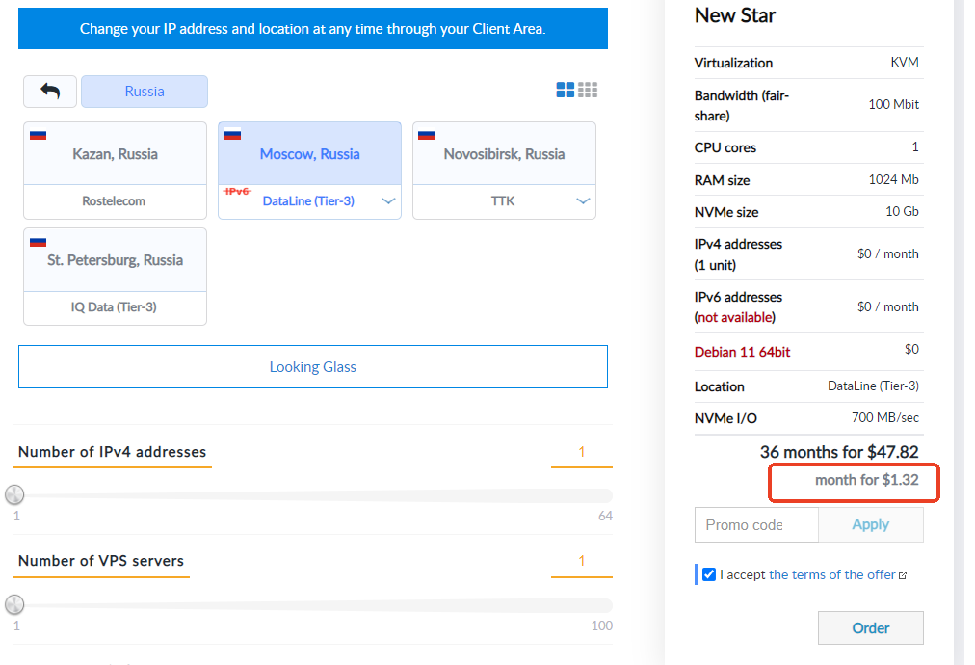Select the Russia country tab
Image resolution: width=975 pixels, height=665 pixels.
(145, 92)
